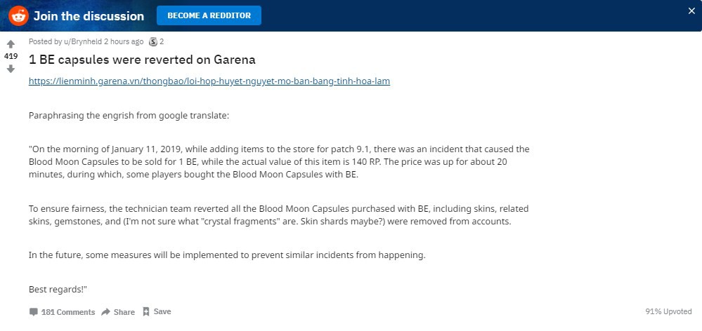The width and height of the screenshot is (702, 331).
Task: Open the lienminh.garena.vn announcement link
Action: click(x=209, y=81)
